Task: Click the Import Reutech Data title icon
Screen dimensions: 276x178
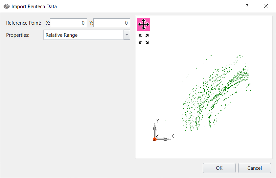Action: (7, 7)
